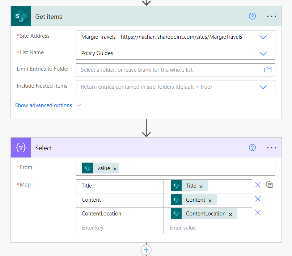Viewport: 292px width, 256px height.
Task: Expand the Site Address dropdown
Action: [x=263, y=37]
